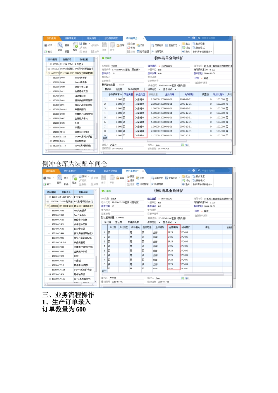Click the 保存格式 save format icon in top screenshot
This screenshot has width=278, height=393.
click(x=194, y=48)
